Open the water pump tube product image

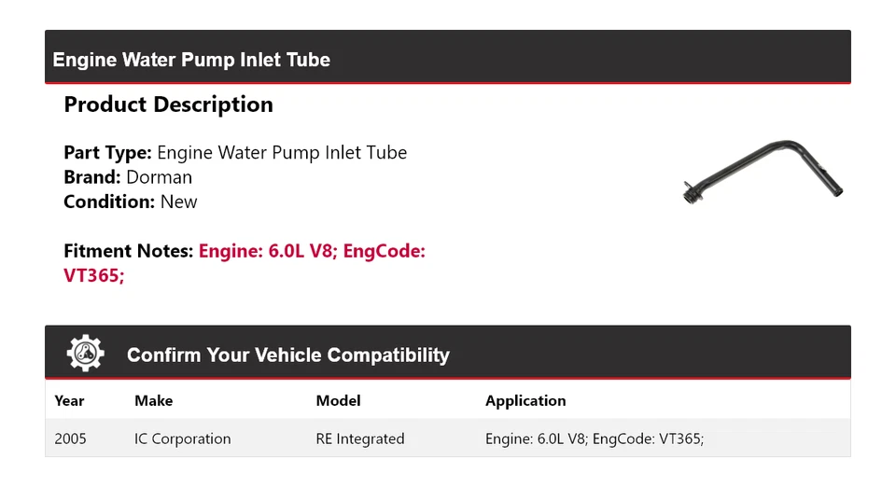pyautogui.click(x=763, y=173)
